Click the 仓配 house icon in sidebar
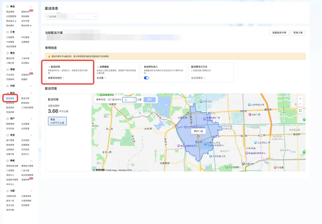 (x=8, y=191)
